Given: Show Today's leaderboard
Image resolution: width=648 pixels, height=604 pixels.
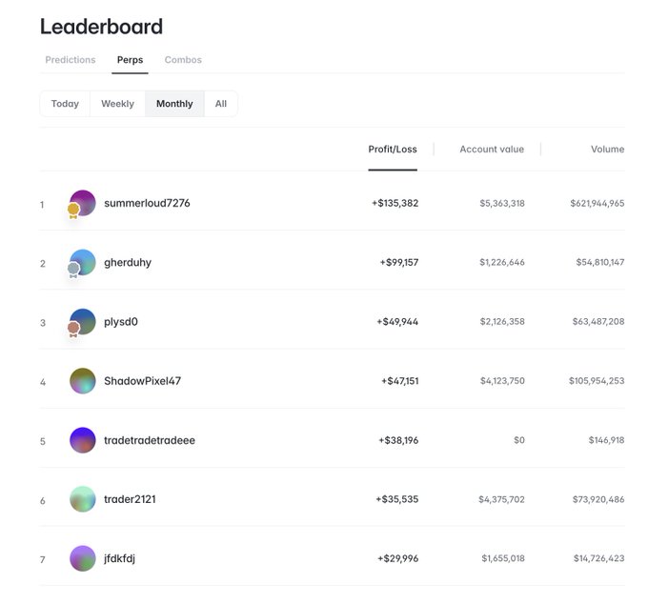Looking at the screenshot, I should pos(65,104).
